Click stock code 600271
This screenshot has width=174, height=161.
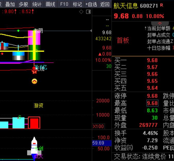tap(149, 6)
